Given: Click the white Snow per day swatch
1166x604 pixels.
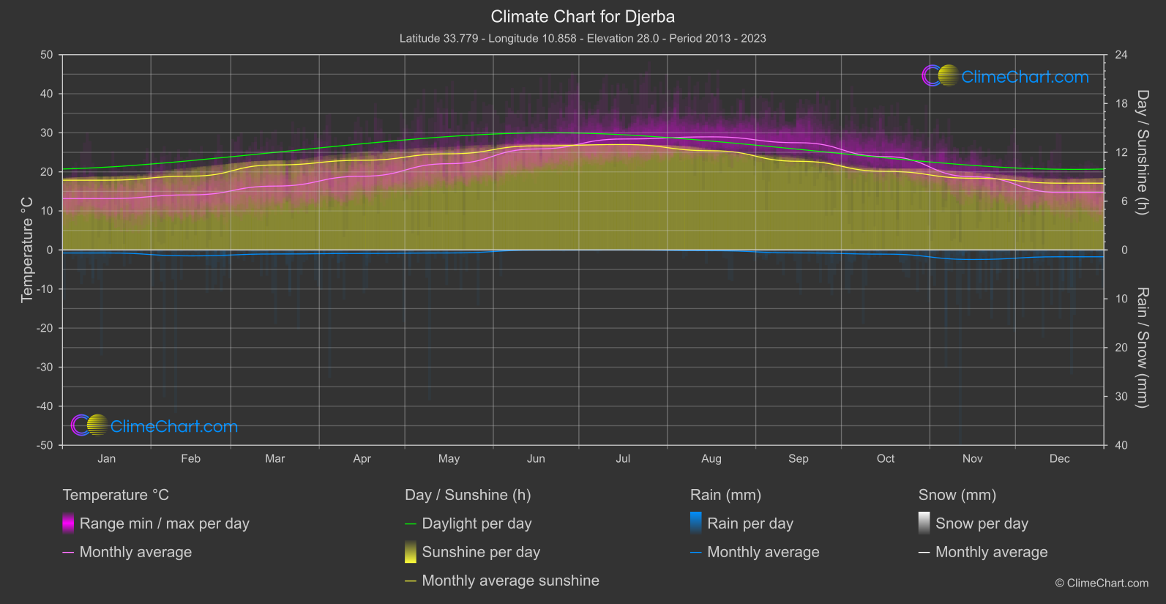Looking at the screenshot, I should point(924,523).
